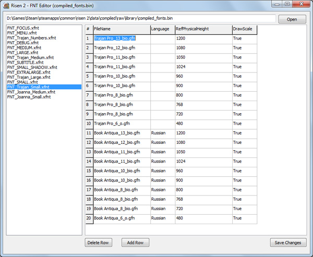Screen dimensions: 313x257
Task: Click the FileName column header
Action: [x=122, y=30]
